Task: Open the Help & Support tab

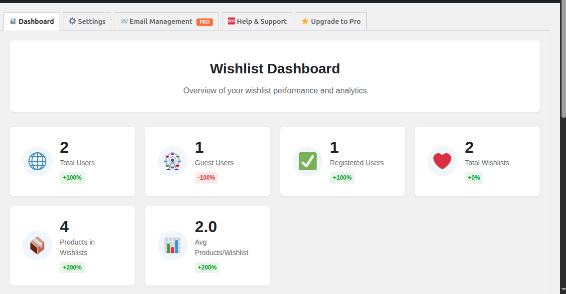Action: pos(257,21)
